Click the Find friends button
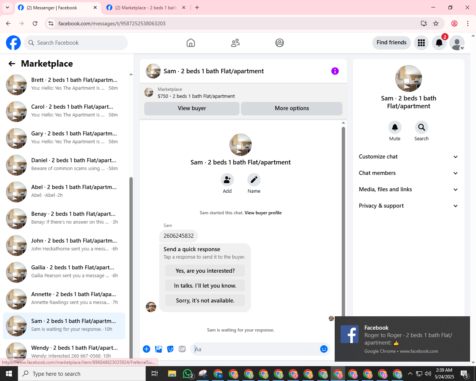The image size is (476, 381). point(392,42)
